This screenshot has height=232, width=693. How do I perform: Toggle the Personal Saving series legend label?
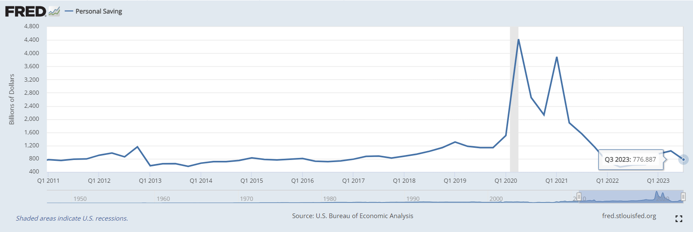99,11
